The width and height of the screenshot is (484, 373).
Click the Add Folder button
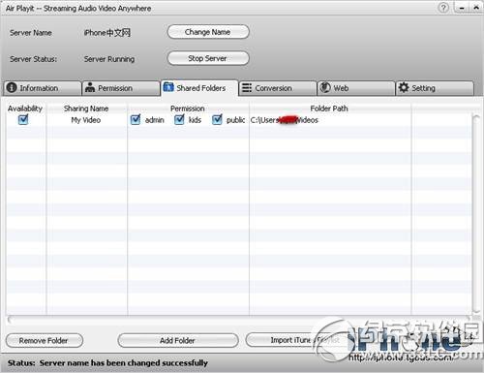[178, 340]
